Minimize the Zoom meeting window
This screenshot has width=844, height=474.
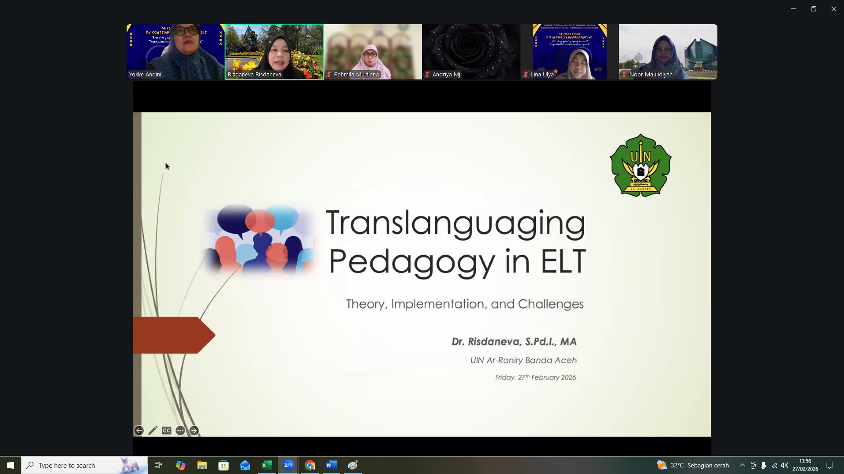[x=793, y=9]
